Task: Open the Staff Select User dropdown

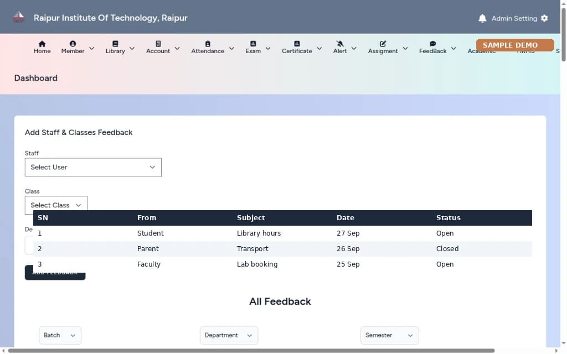Action: pos(93,167)
